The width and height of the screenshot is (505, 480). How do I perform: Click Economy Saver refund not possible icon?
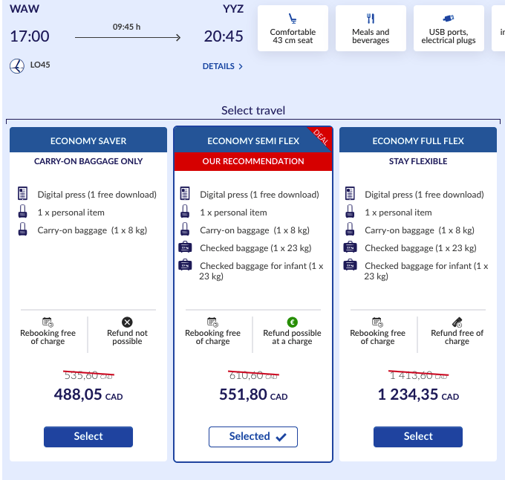pyautogui.click(x=127, y=322)
